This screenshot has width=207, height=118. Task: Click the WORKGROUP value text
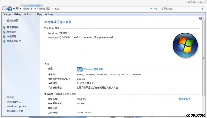(x=84, y=113)
